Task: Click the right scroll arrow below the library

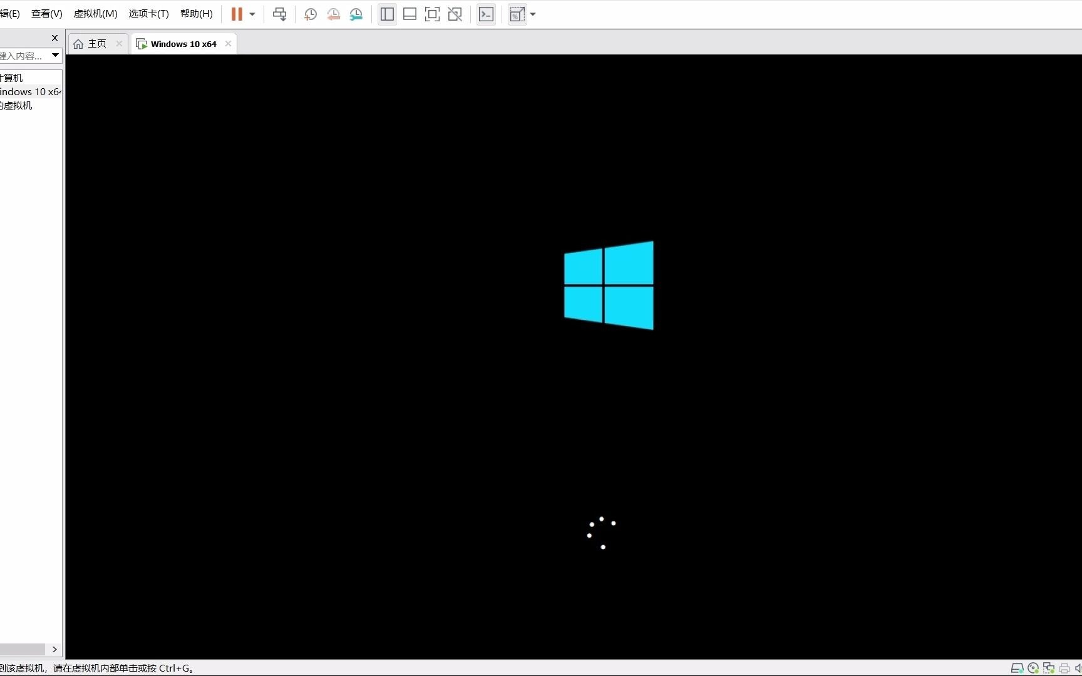Action: pos(55,650)
